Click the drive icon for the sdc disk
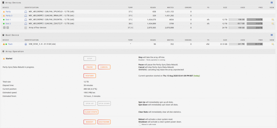The image size is (277, 128). [25, 16]
